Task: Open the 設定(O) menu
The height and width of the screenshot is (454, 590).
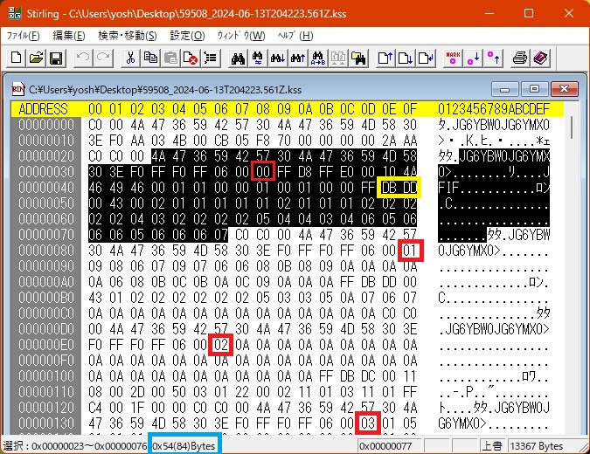Action: [186, 36]
